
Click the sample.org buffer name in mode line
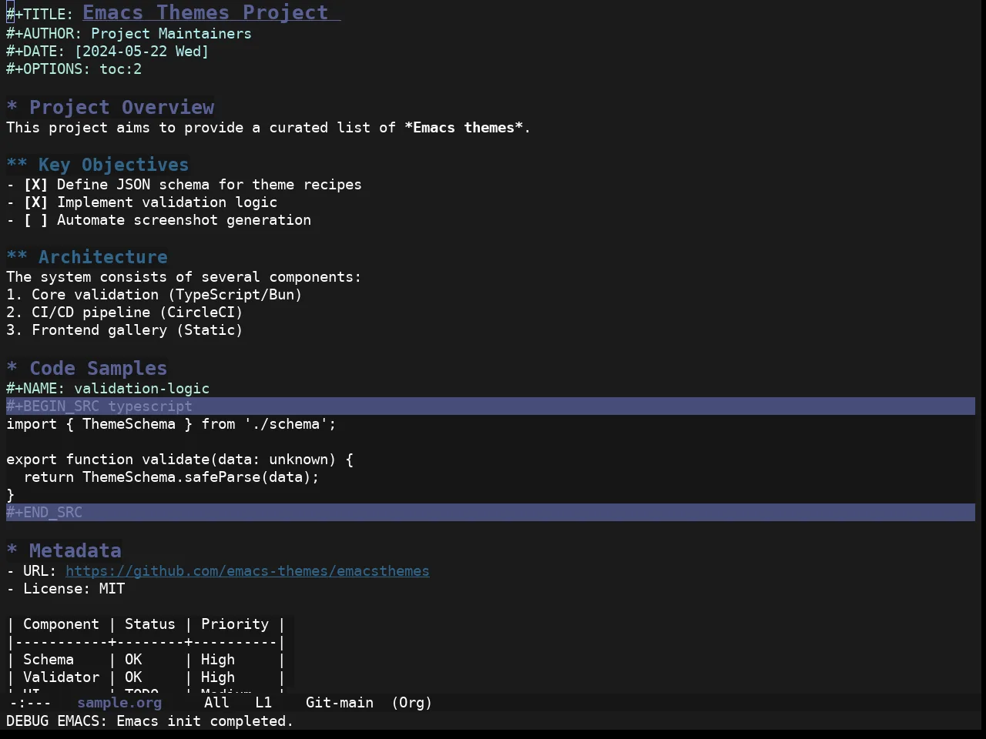119,703
